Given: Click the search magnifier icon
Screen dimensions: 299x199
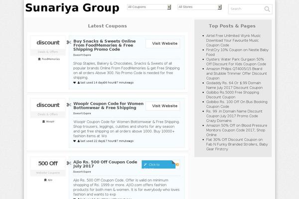Looking at the screenshot, I should pos(267,9).
